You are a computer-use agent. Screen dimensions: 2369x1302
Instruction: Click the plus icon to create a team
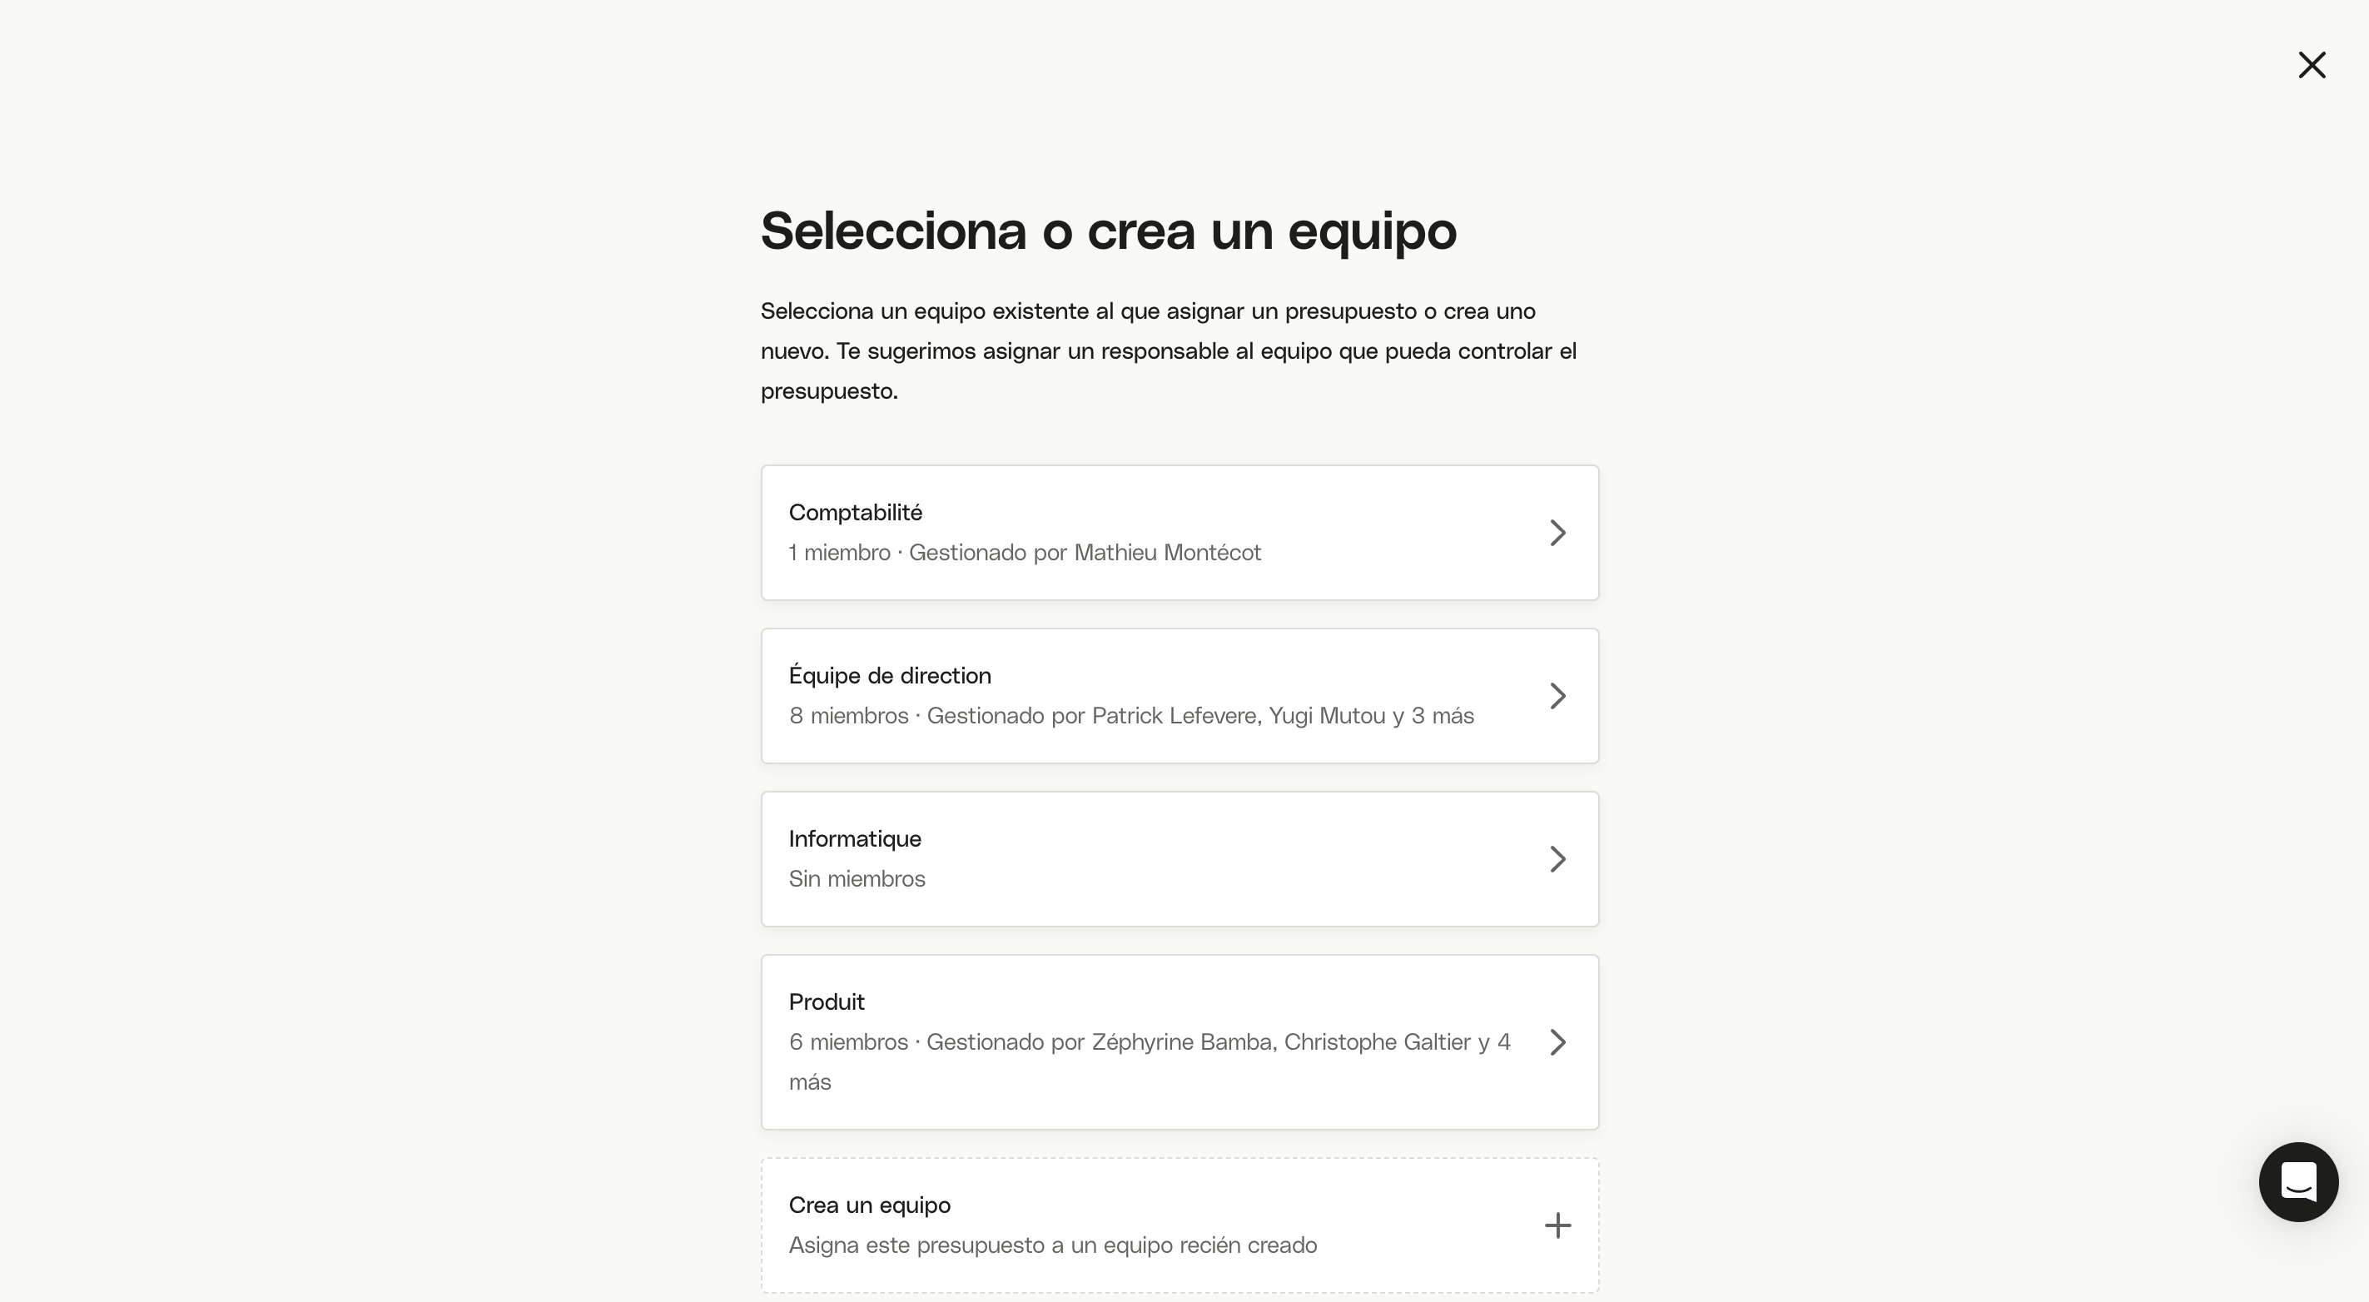pyautogui.click(x=1557, y=1225)
